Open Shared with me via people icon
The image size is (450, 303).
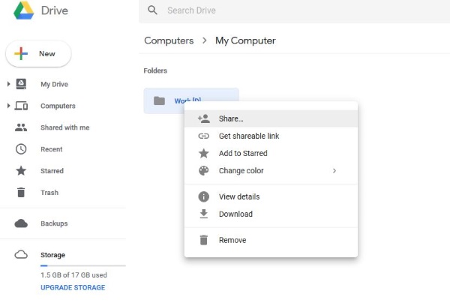tap(22, 127)
